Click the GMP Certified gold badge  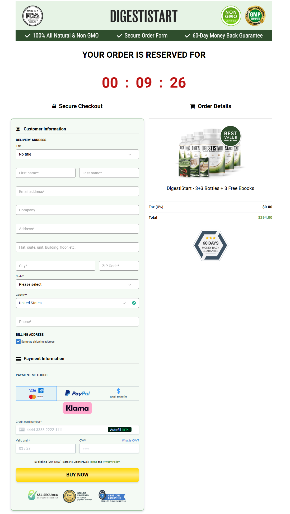[x=255, y=16]
